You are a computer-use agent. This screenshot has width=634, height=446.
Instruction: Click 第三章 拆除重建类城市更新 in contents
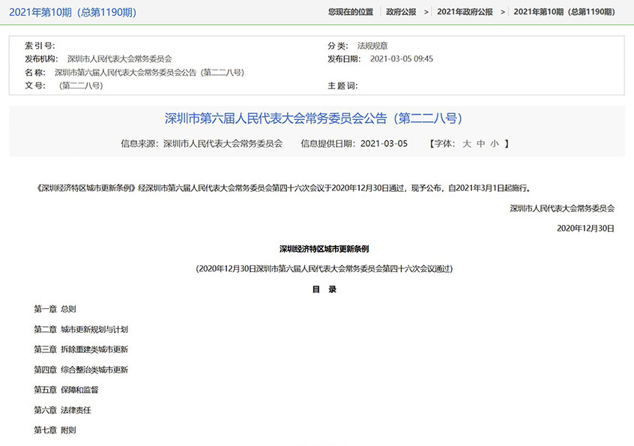point(81,349)
